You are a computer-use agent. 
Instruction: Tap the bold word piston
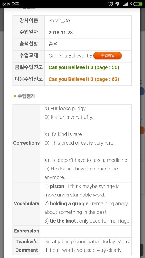57,187
